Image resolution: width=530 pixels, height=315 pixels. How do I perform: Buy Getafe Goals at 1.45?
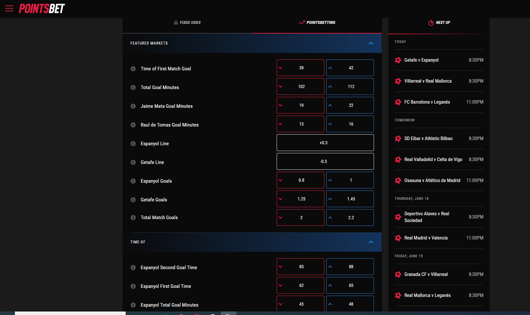pos(350,199)
